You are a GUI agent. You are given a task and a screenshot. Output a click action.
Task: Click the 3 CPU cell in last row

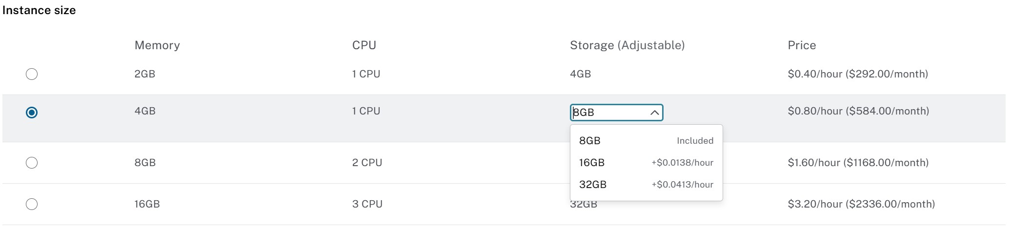(x=367, y=204)
